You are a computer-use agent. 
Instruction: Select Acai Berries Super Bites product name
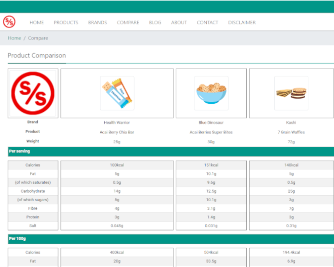click(211, 132)
